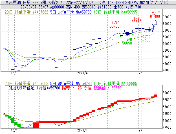The image size is (176, 134).
Task: Click the 10日 終値平滑 MA=58995 legend in upper chart
Action: click(x=115, y=12)
